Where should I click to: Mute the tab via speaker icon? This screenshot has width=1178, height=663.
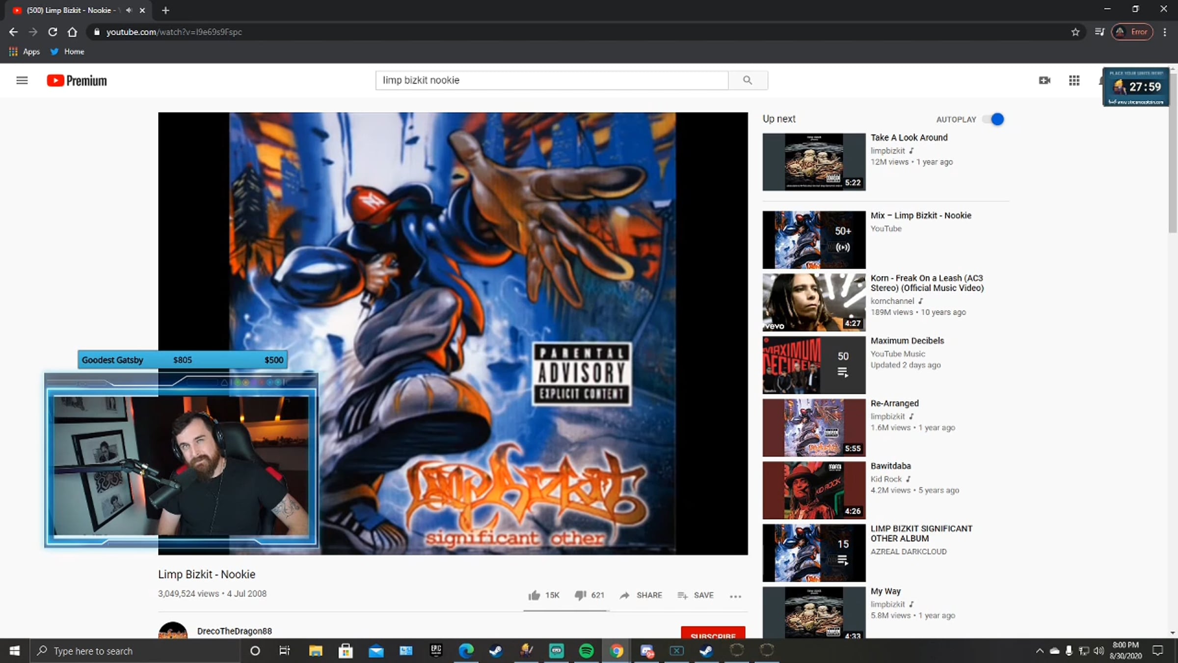tap(129, 10)
